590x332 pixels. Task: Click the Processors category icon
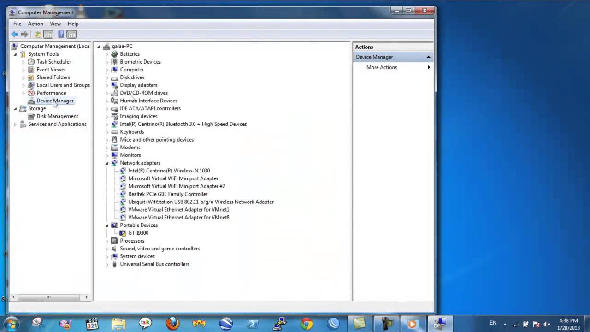(114, 241)
